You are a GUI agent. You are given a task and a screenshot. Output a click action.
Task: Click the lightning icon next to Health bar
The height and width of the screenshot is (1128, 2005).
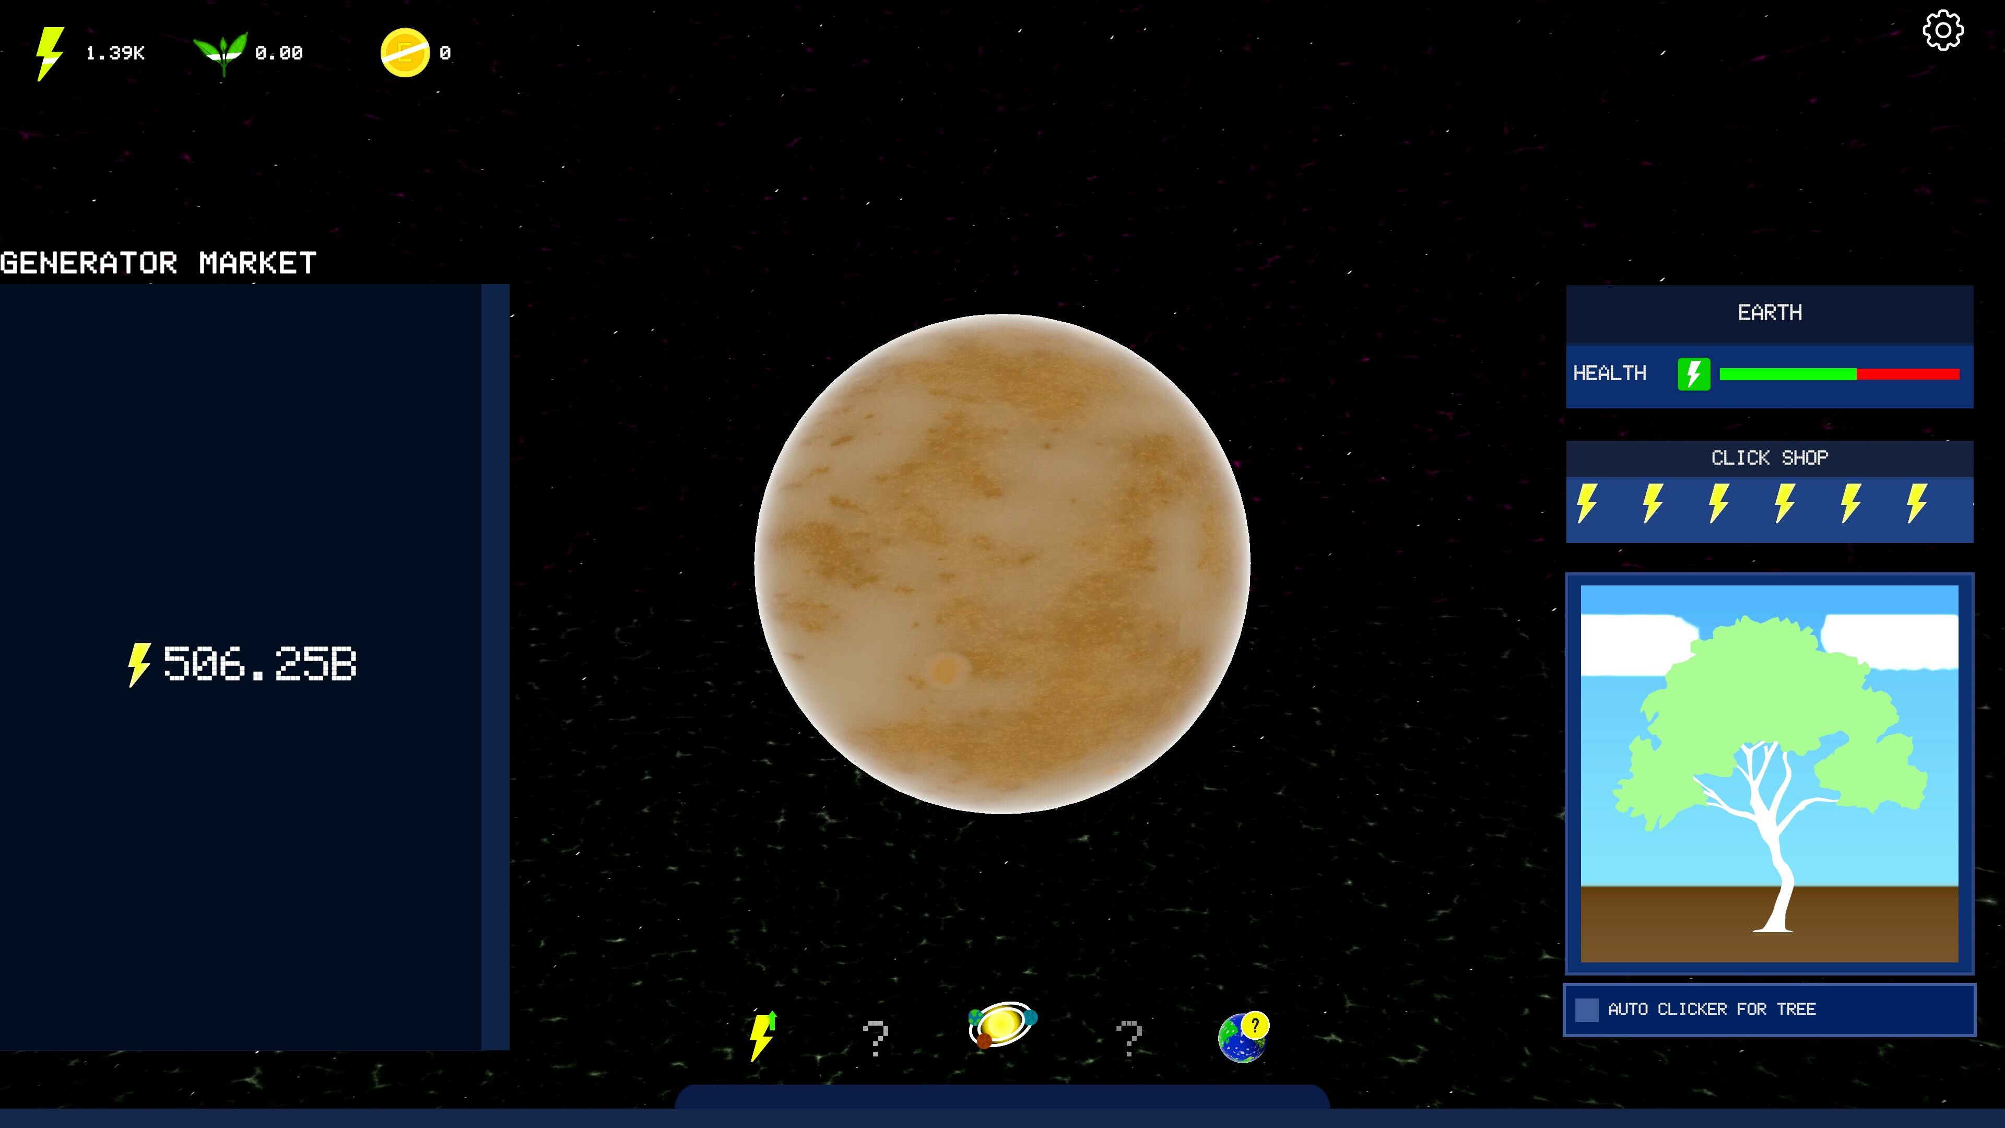pos(1694,374)
